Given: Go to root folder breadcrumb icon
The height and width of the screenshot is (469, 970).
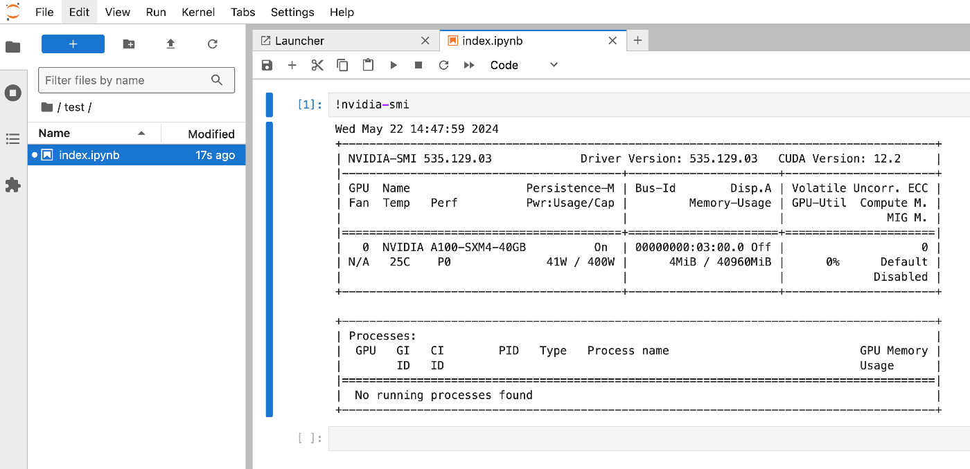Looking at the screenshot, I should click(47, 107).
